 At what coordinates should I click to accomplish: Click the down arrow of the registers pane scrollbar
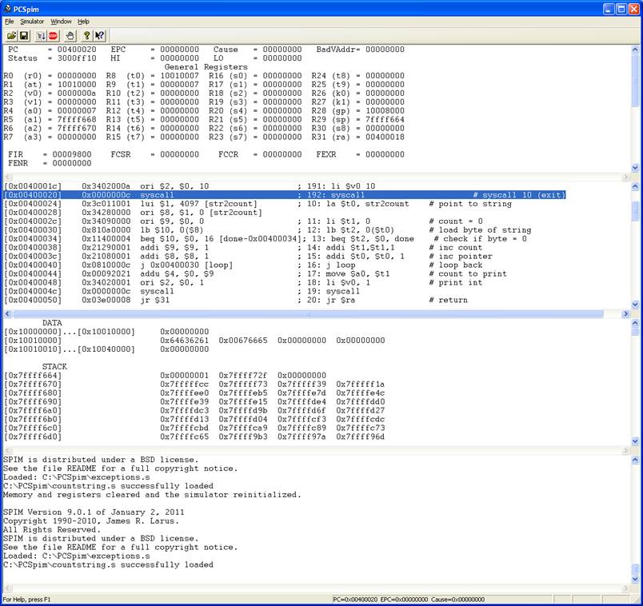tap(635, 168)
